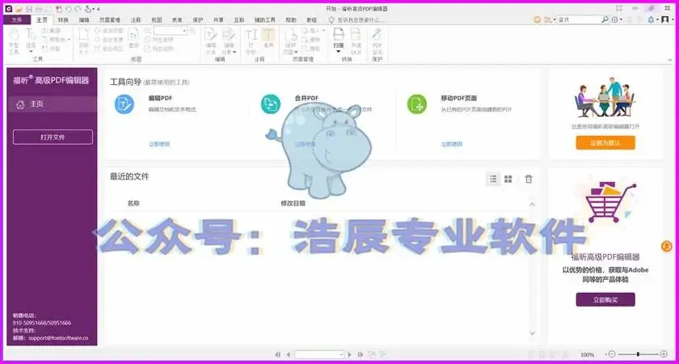Open the 帮助 ribbon tab

pyautogui.click(x=291, y=20)
